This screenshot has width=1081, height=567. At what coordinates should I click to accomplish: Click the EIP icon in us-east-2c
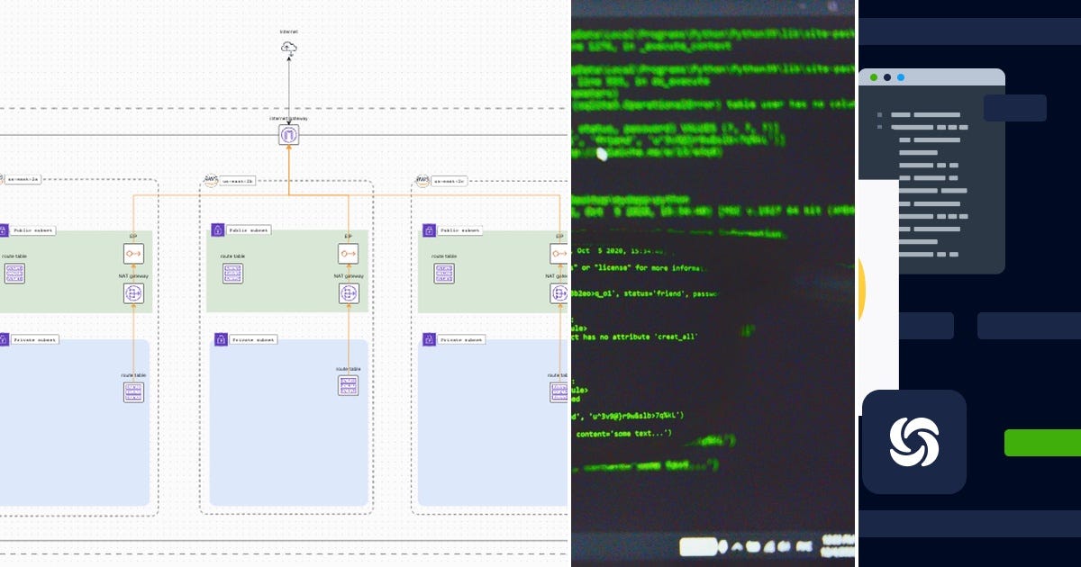click(561, 253)
